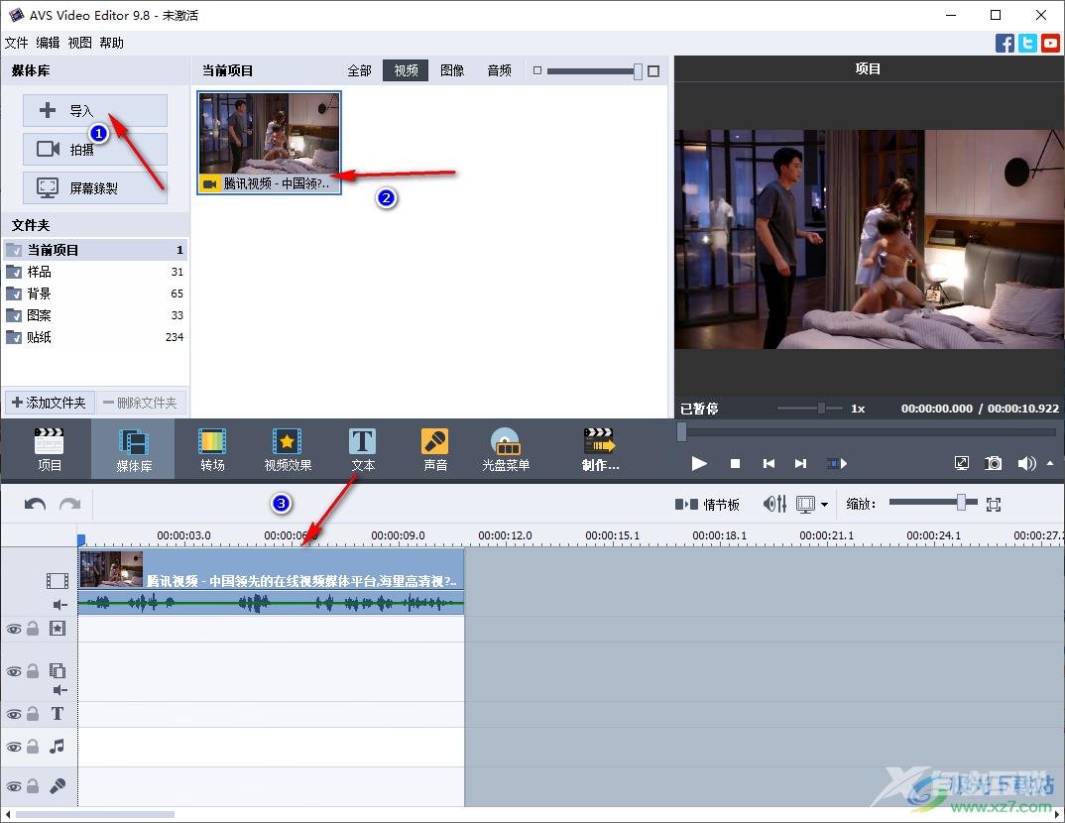Viewport: 1065px width, 823px height.
Task: Open the 项目 (Projects) toolbar button
Action: tap(49, 449)
